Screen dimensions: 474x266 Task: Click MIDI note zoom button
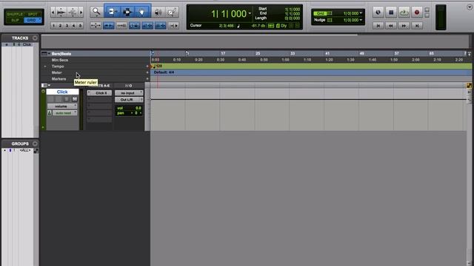click(73, 13)
